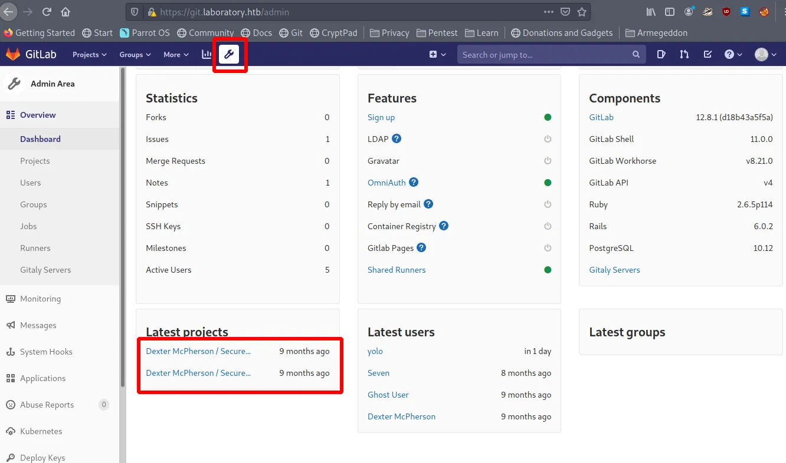This screenshot has height=463, width=786.
Task: Open the analytics chart icon in navbar
Action: pos(207,54)
